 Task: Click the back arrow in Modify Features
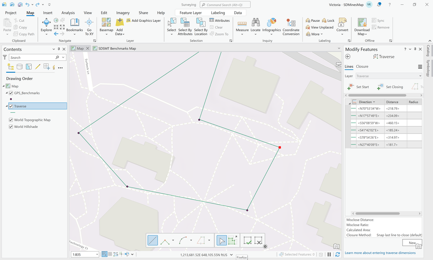coord(348,57)
